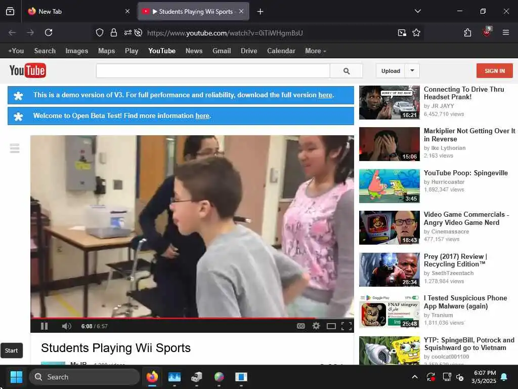Open the uBlock Origin extension icon
The height and width of the screenshot is (389, 518).
(487, 32)
